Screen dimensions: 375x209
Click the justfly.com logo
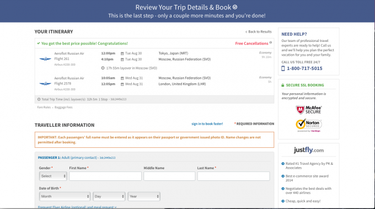(x=309, y=150)
